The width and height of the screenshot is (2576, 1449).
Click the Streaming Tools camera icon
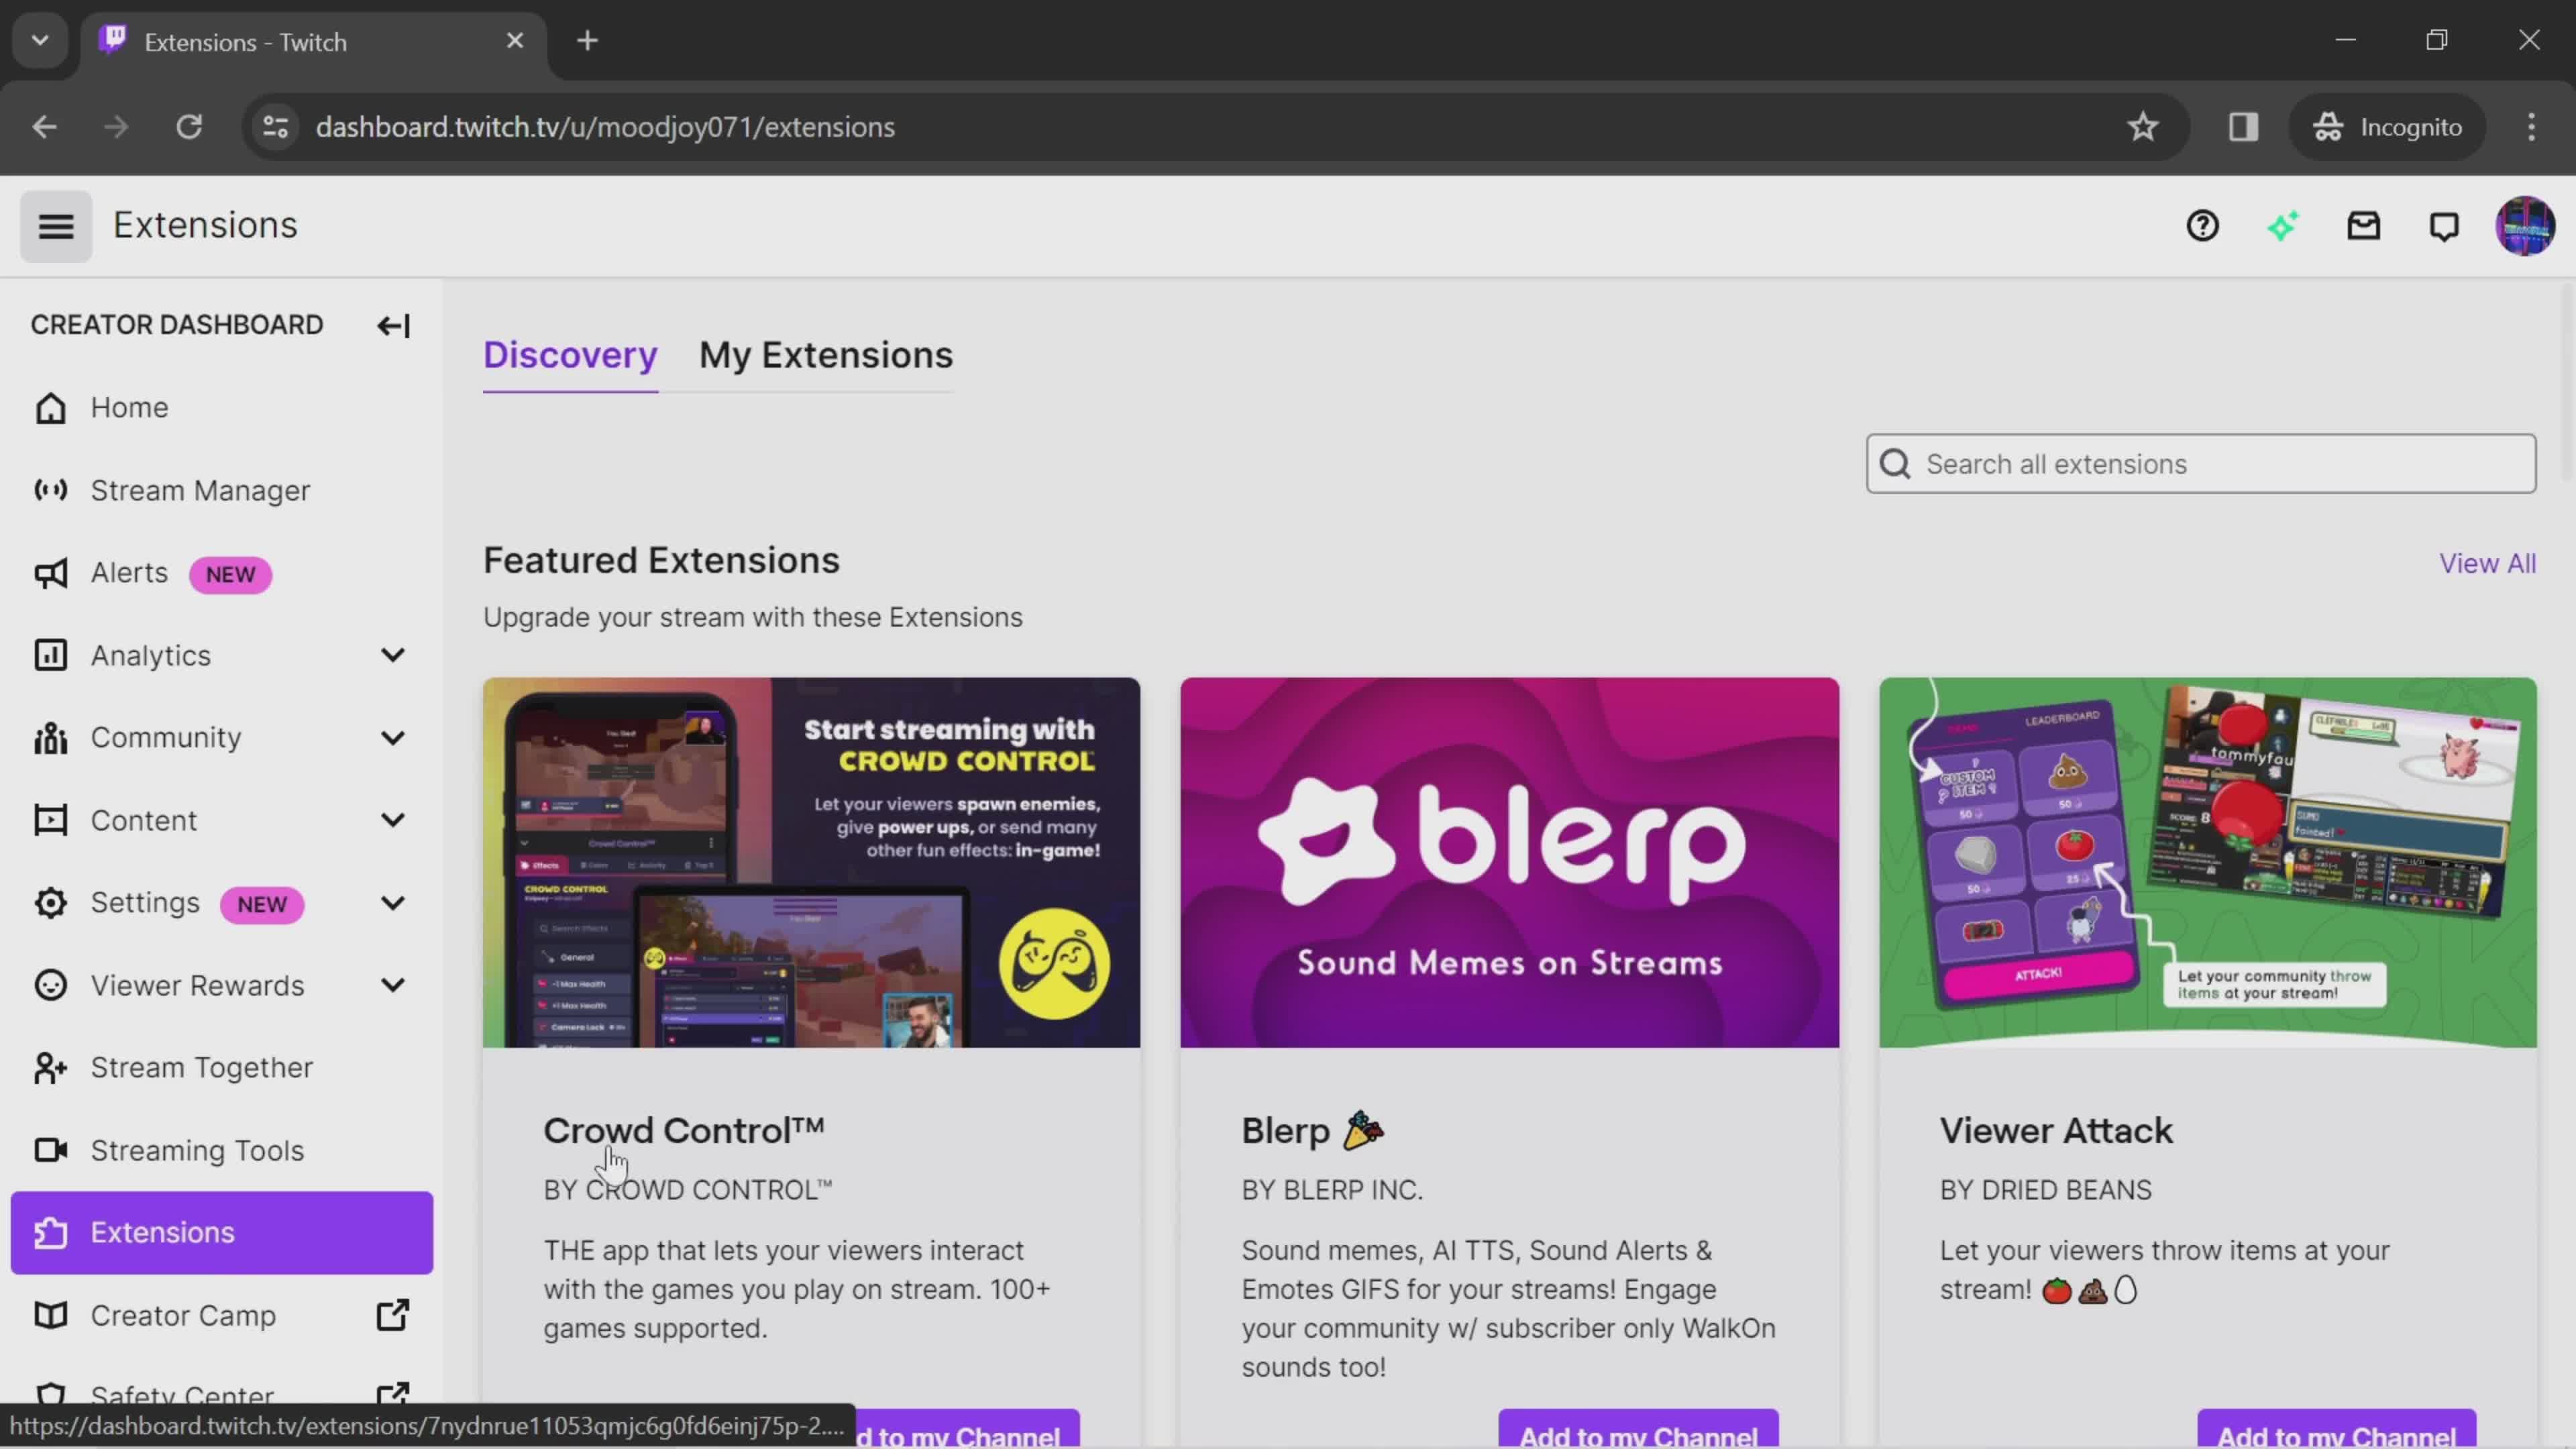pos(50,1150)
